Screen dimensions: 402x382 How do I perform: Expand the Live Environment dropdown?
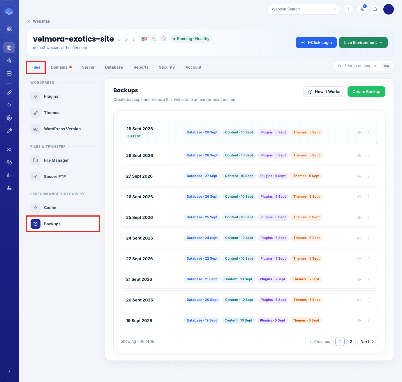pyautogui.click(x=363, y=42)
